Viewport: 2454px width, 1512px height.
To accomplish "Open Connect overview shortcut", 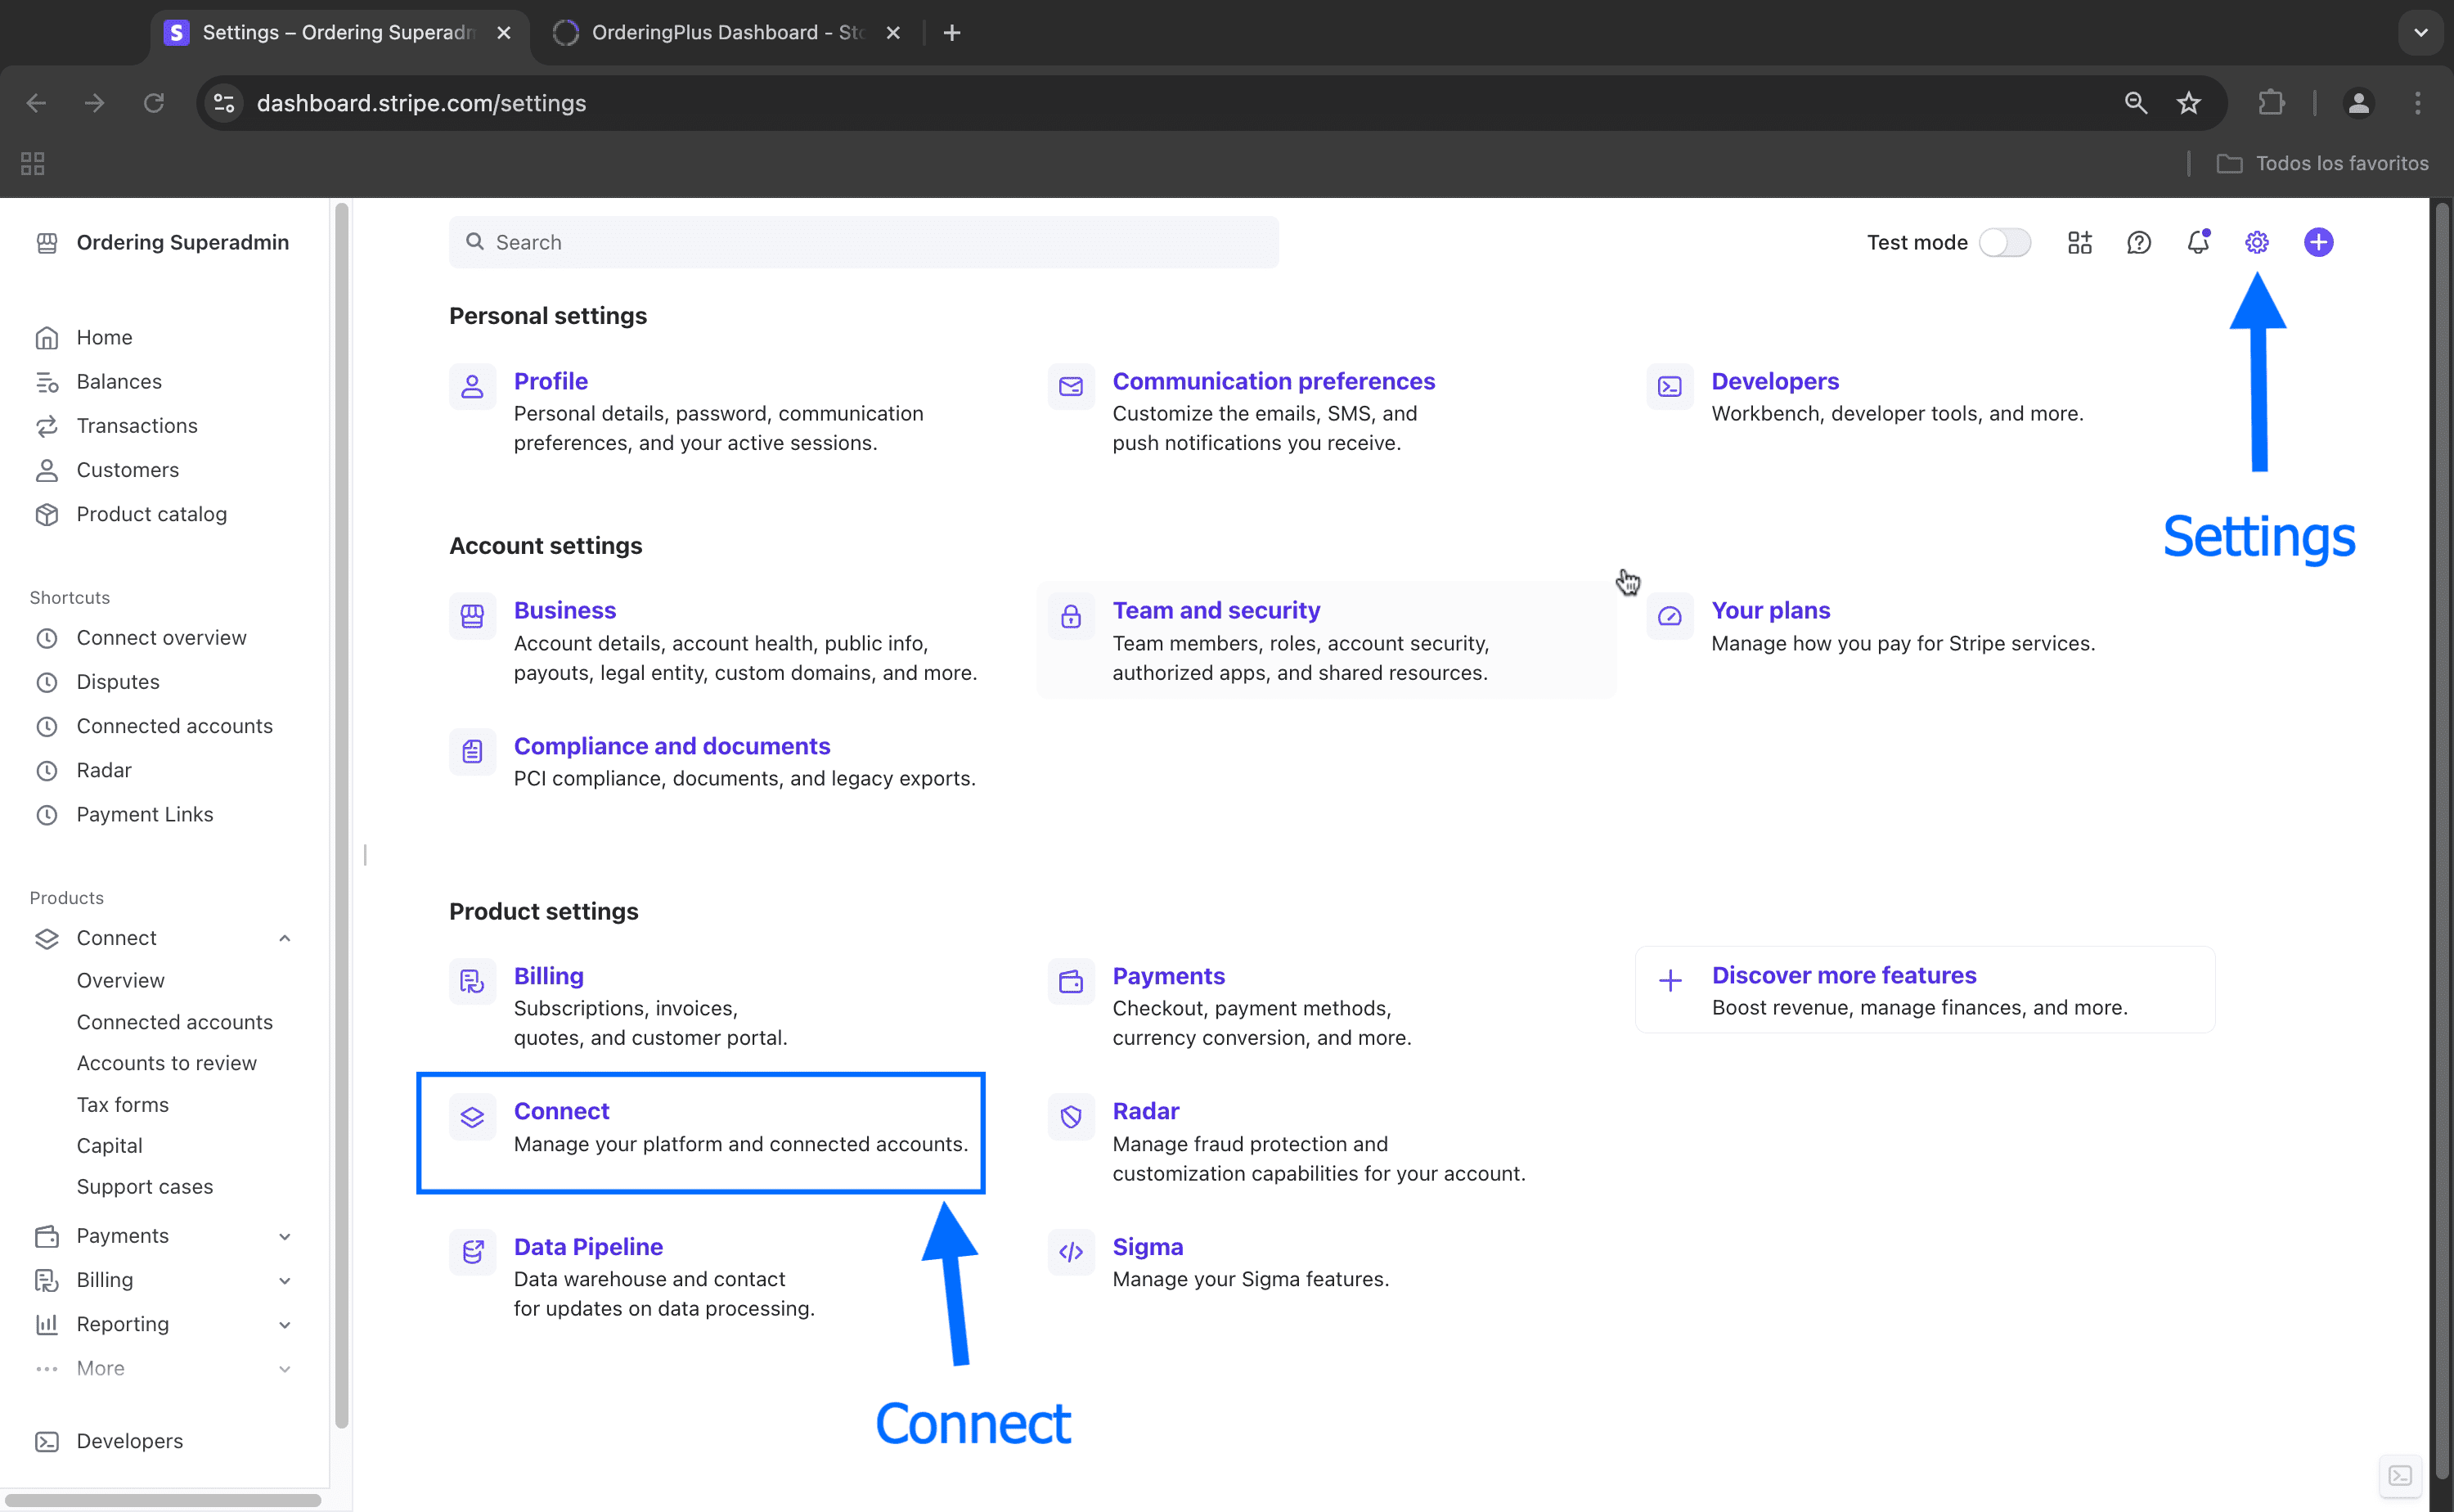I will [x=162, y=638].
